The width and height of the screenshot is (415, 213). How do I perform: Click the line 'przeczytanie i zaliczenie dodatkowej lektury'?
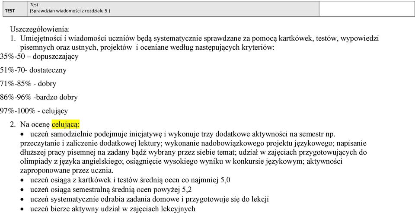[193, 143]
